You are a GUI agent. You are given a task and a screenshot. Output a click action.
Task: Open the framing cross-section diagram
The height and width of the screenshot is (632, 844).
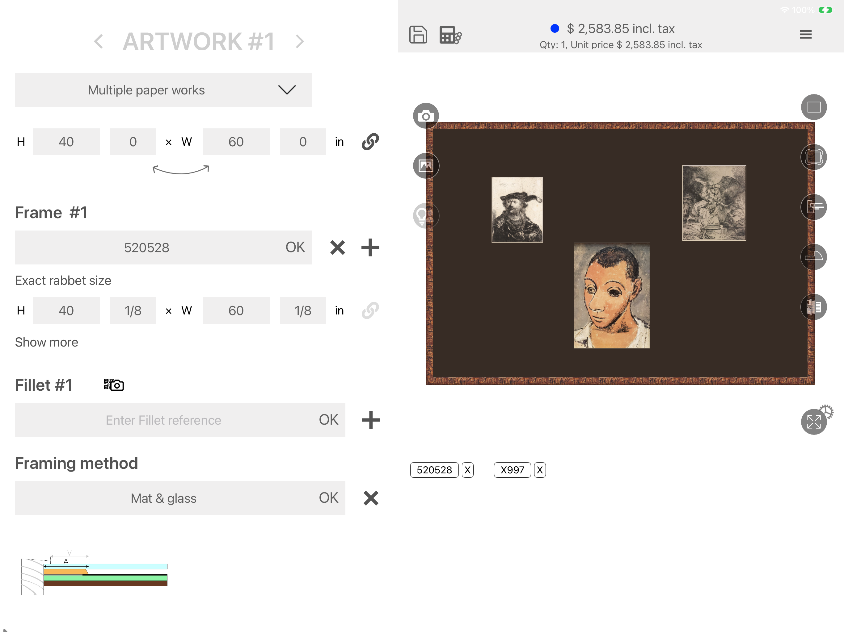click(94, 573)
